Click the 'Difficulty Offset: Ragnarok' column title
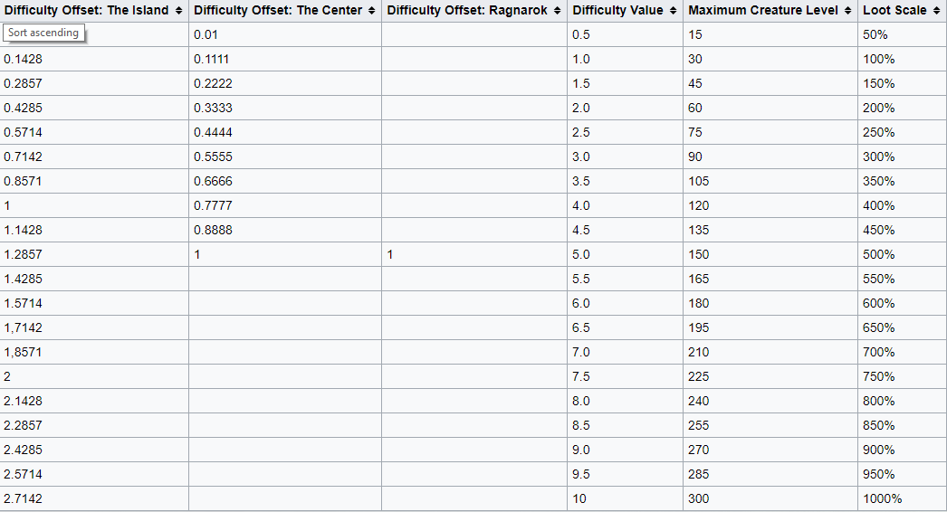This screenshot has height=512, width=947. coord(467,11)
